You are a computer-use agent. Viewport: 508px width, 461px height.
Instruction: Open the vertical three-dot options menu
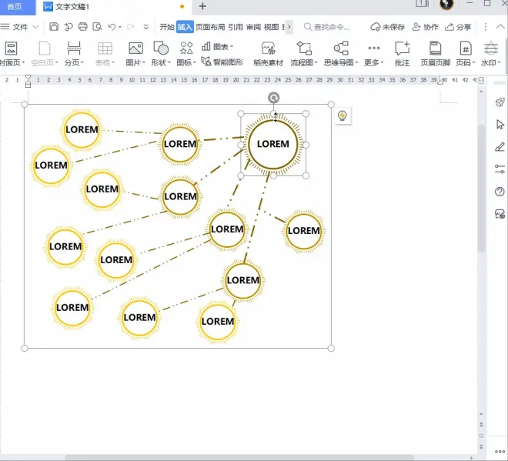pos(486,27)
